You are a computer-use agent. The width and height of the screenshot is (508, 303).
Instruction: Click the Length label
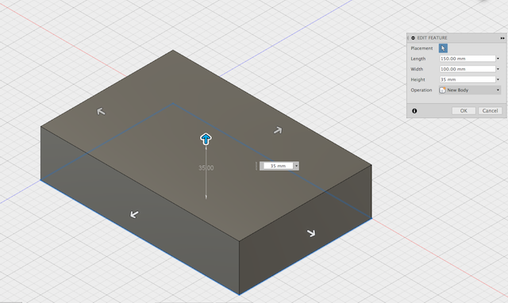pos(418,59)
